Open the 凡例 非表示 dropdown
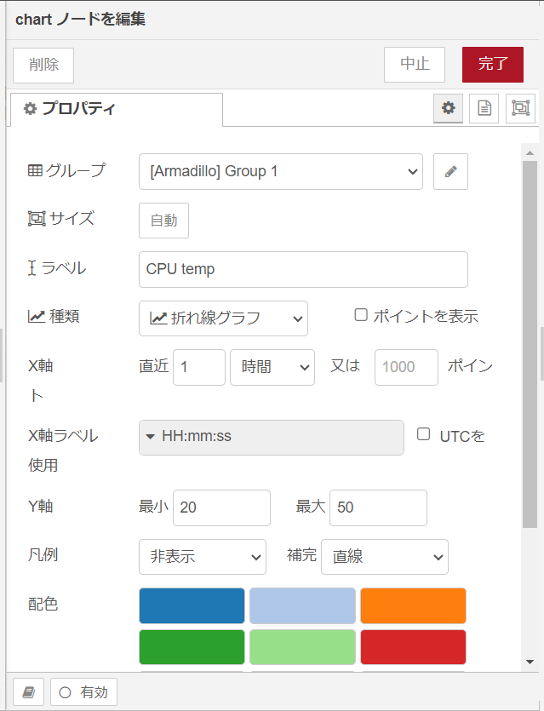544x711 pixels. coord(203,557)
